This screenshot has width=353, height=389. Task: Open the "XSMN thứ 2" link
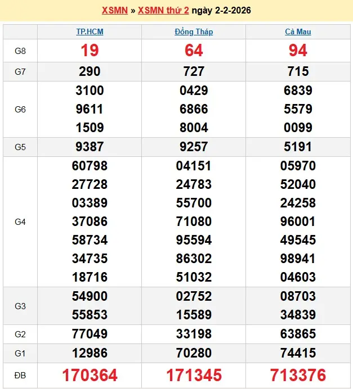pos(163,11)
